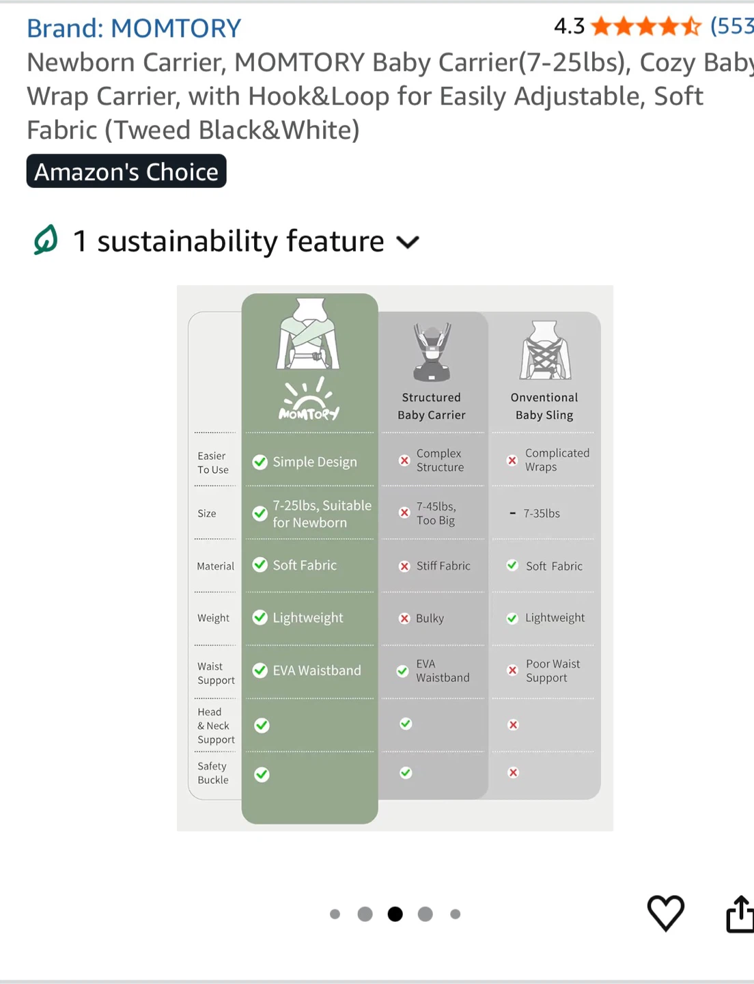Click the green check beside Simple Design
This screenshot has width=754, height=984.
click(x=260, y=462)
